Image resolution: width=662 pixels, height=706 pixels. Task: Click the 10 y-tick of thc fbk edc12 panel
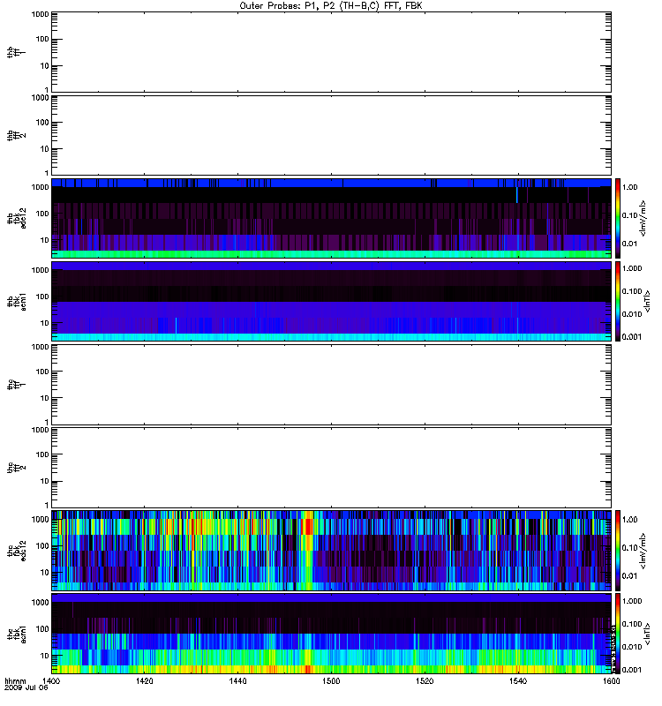coord(45,573)
